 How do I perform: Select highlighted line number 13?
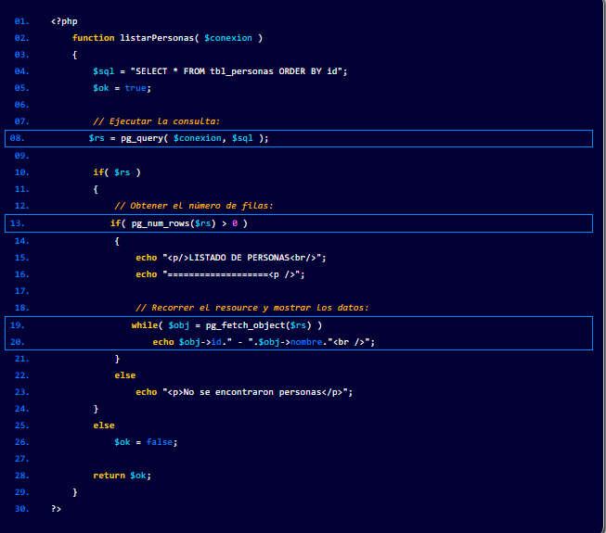tap(18, 223)
